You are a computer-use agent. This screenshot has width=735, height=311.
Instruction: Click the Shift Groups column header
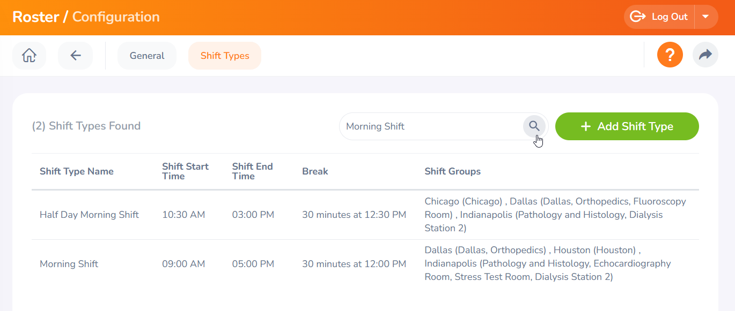point(452,171)
